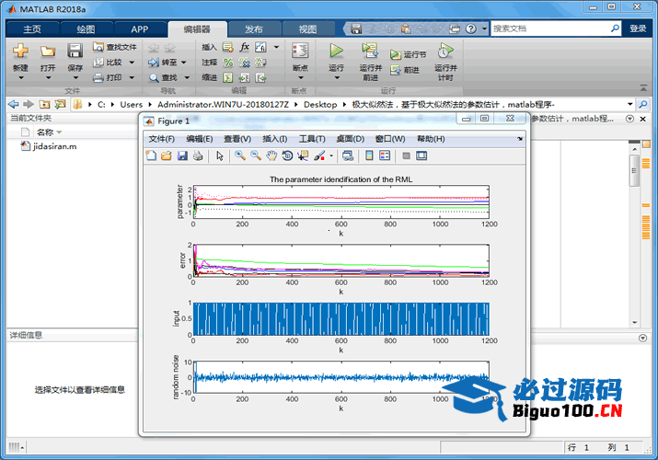Open the Tools (工具) menu in Figure 1
Screen dimensions: 658x460
312,139
